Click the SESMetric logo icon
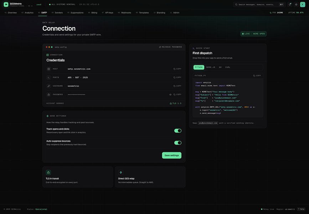This screenshot has height=214, width=309. click(6, 4)
